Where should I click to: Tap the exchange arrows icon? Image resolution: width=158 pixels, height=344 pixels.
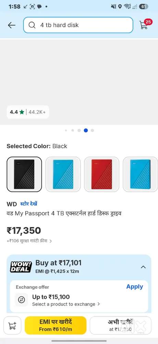(21, 300)
